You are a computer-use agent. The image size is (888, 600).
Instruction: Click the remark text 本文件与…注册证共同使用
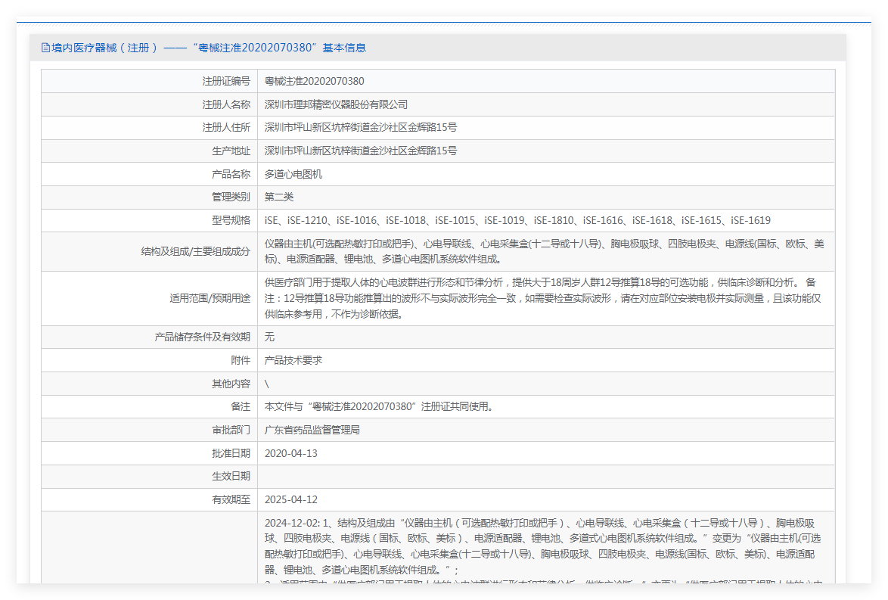tap(380, 407)
